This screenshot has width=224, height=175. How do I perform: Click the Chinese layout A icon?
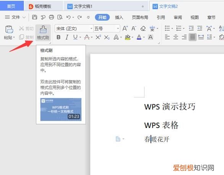[x=209, y=28]
